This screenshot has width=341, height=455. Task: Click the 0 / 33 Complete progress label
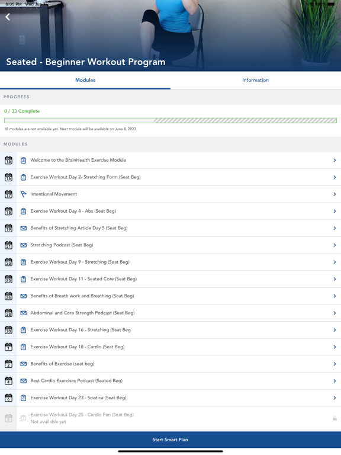[22, 111]
